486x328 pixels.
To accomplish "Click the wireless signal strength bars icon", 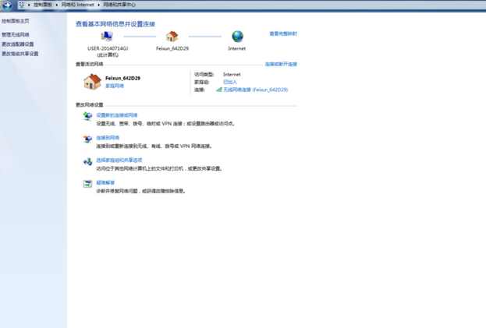I will pyautogui.click(x=219, y=90).
